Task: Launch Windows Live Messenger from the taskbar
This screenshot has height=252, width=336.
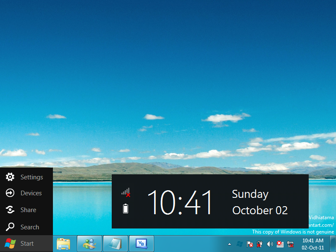Action: tap(90, 244)
